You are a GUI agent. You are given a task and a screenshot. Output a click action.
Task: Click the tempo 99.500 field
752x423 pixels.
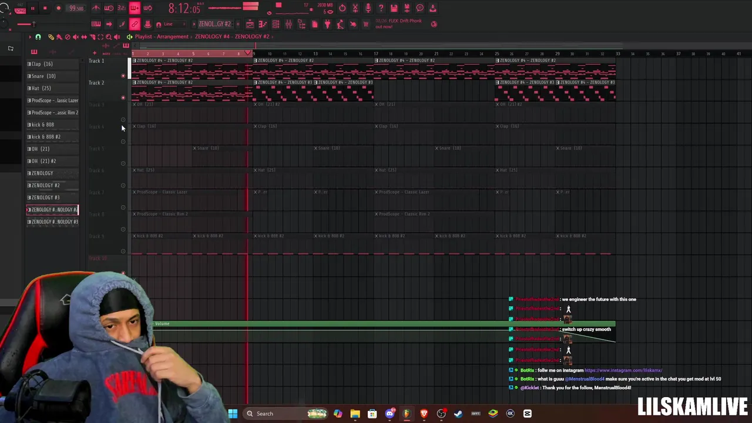(76, 8)
